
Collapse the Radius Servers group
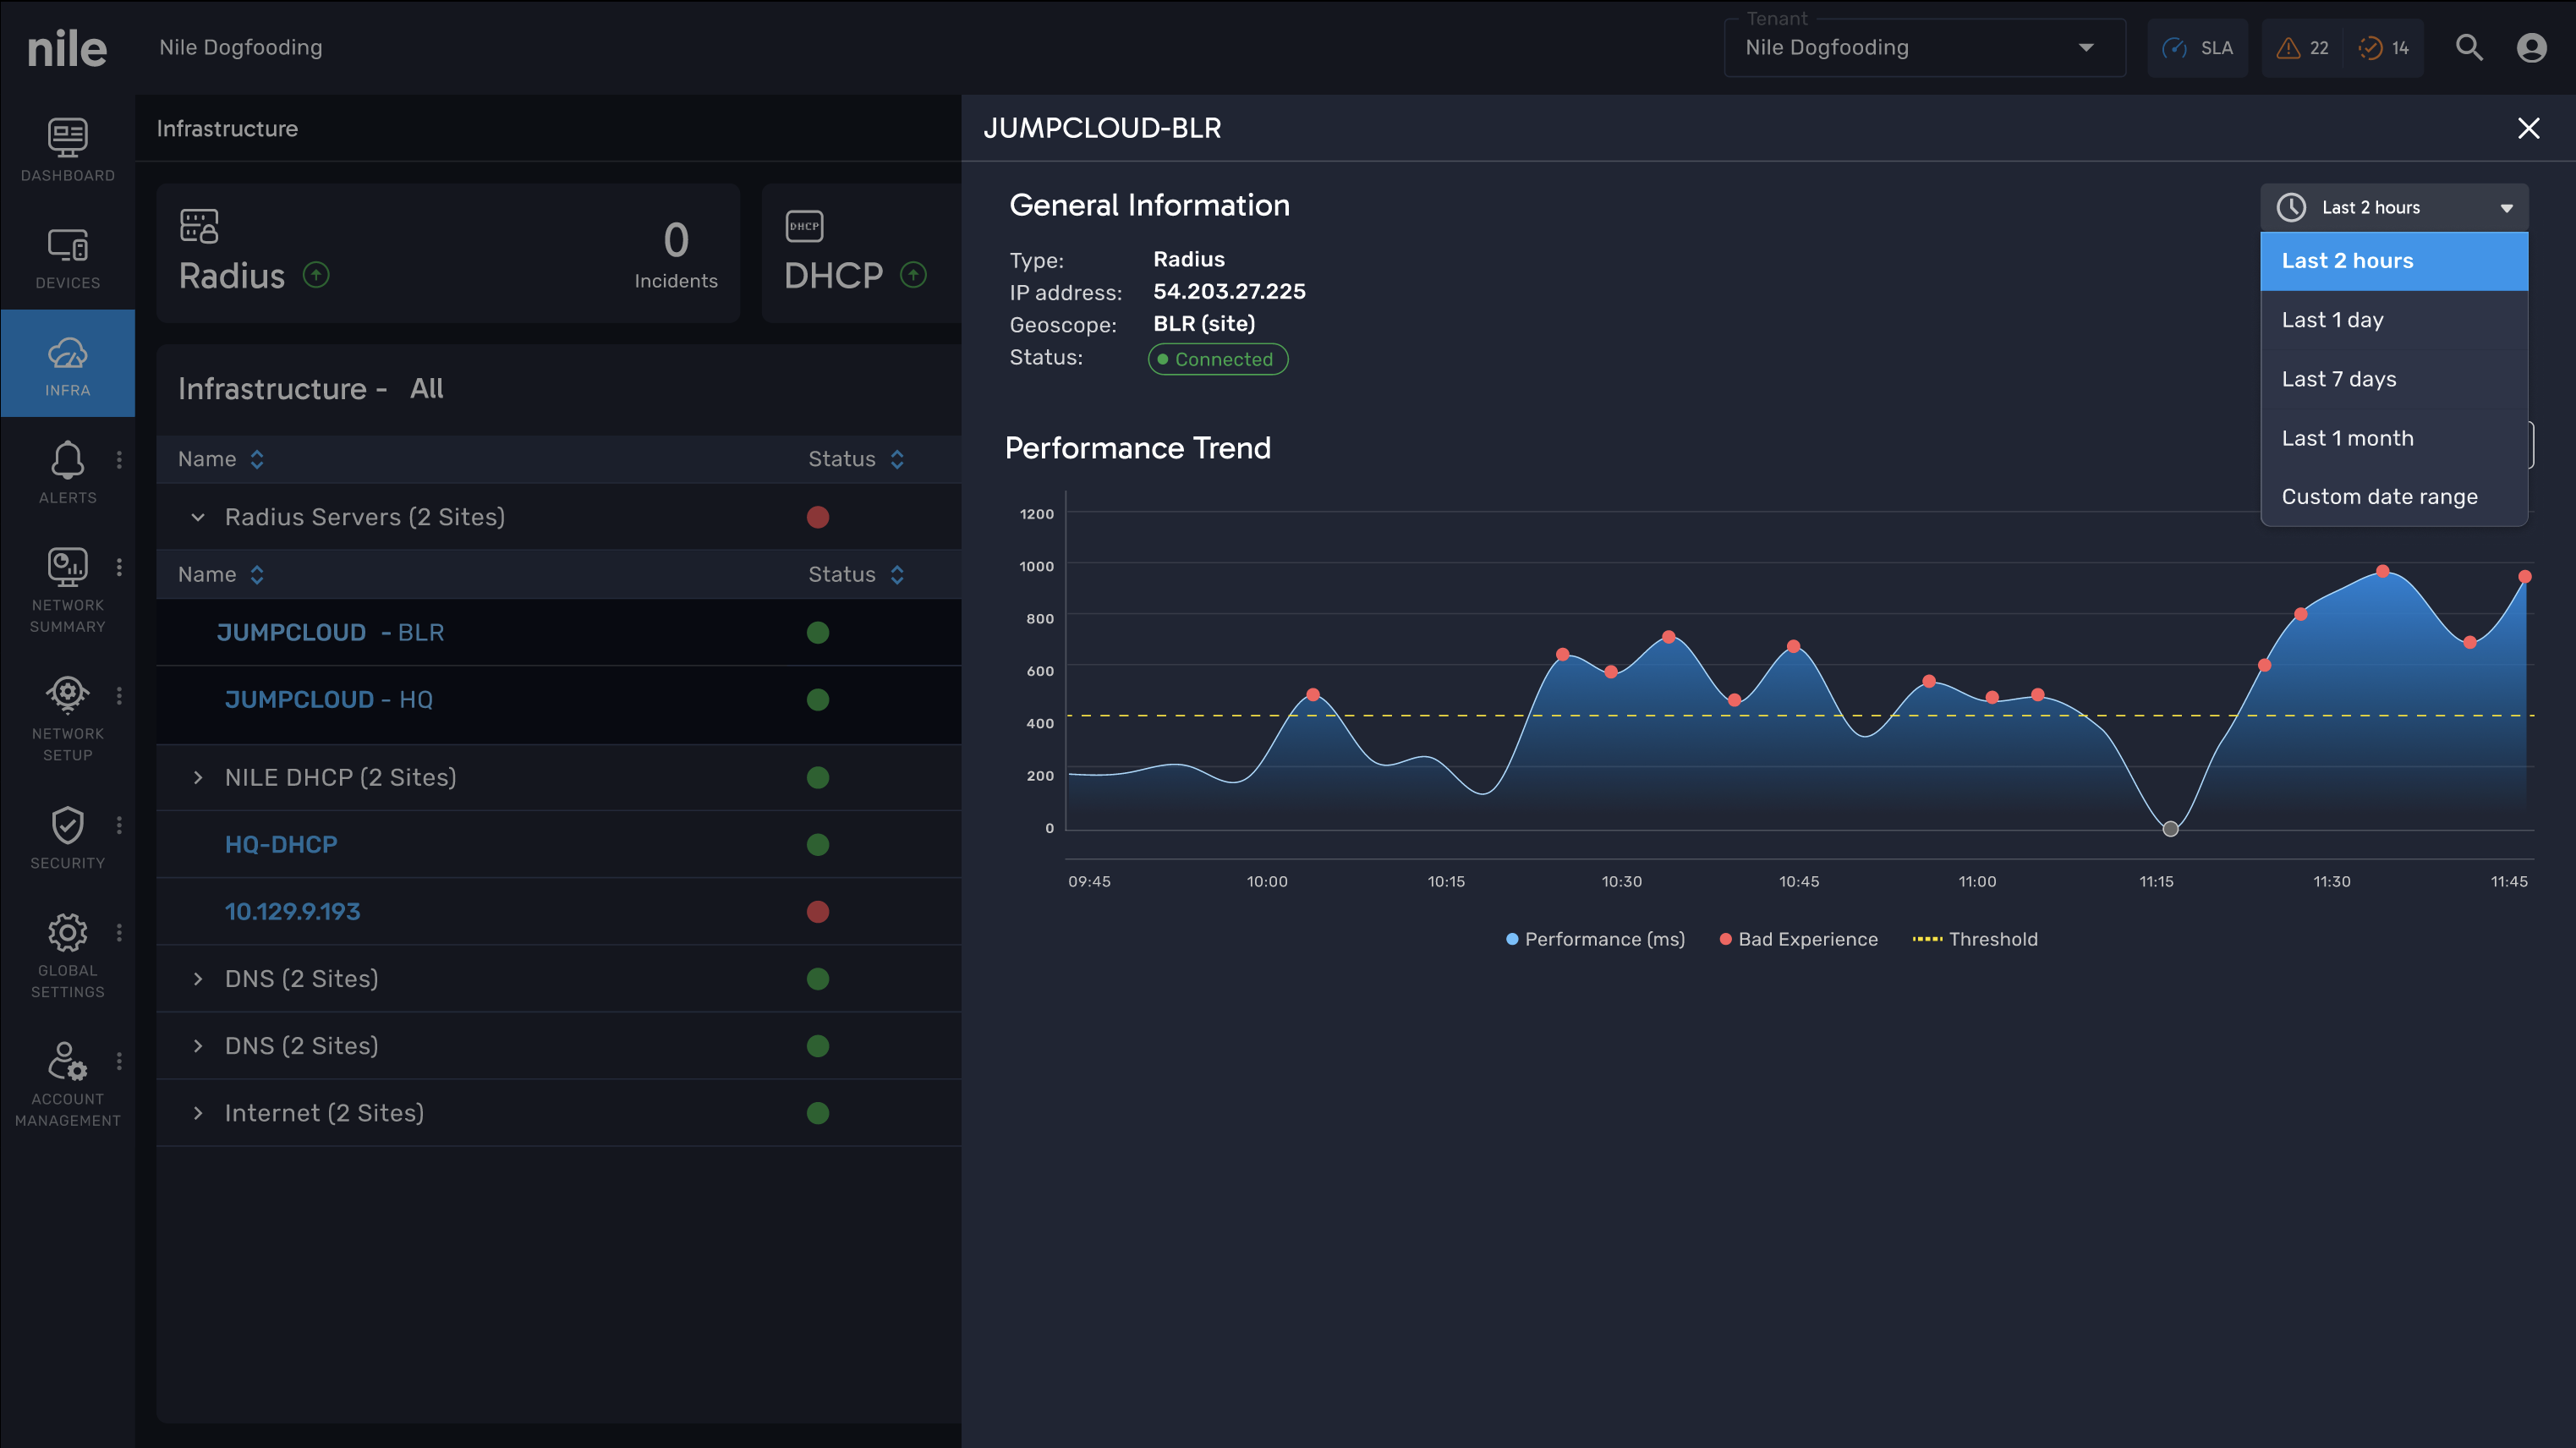point(198,517)
